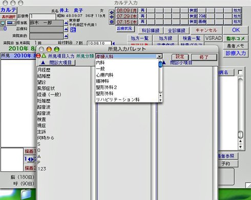Screen dimensions: 251x200
Task: Click the up-arrow icon beside the date list
Action: pyautogui.click(x=112, y=12)
